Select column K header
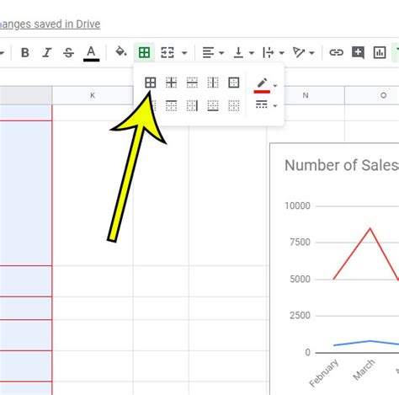The height and width of the screenshot is (395, 399). 93,95
